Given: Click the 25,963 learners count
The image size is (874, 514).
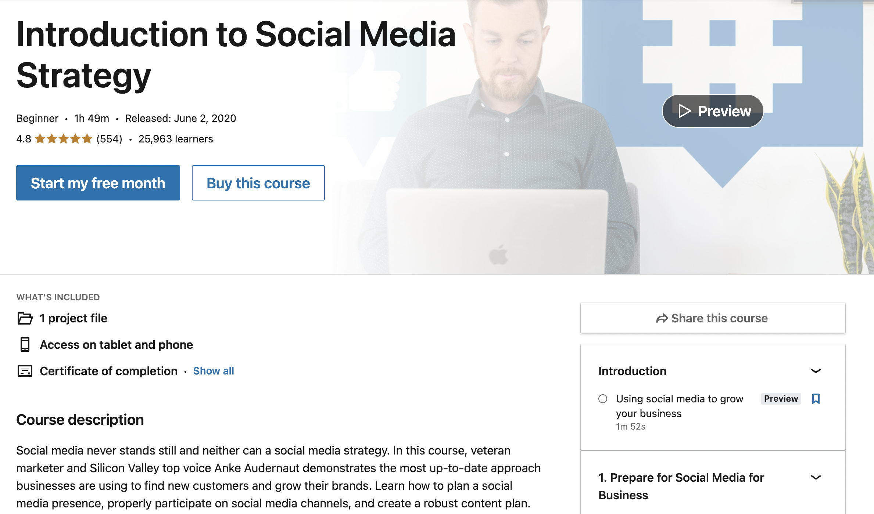Looking at the screenshot, I should pyautogui.click(x=176, y=139).
